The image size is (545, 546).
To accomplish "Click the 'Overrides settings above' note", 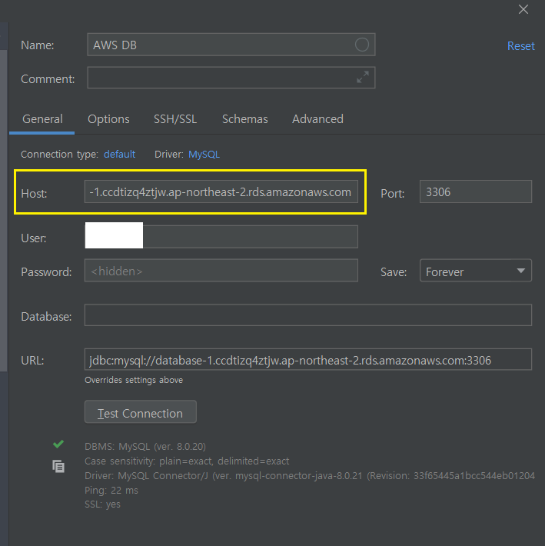I will coord(134,380).
